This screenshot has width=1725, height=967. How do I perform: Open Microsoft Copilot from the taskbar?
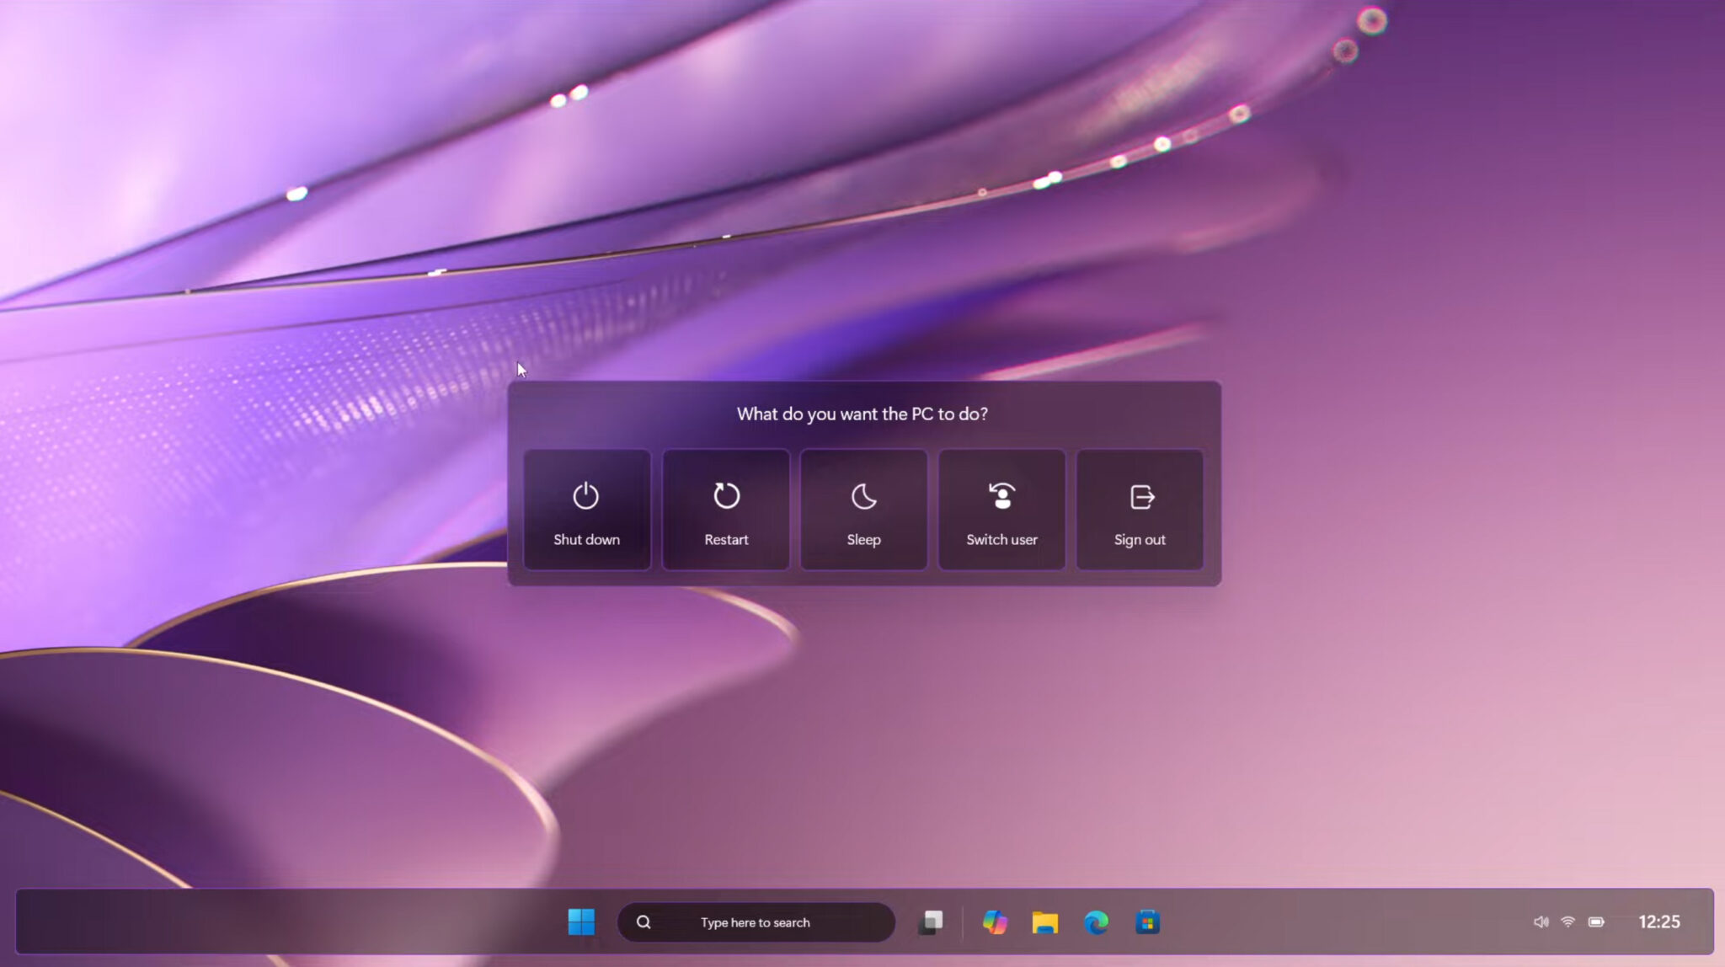tap(996, 922)
